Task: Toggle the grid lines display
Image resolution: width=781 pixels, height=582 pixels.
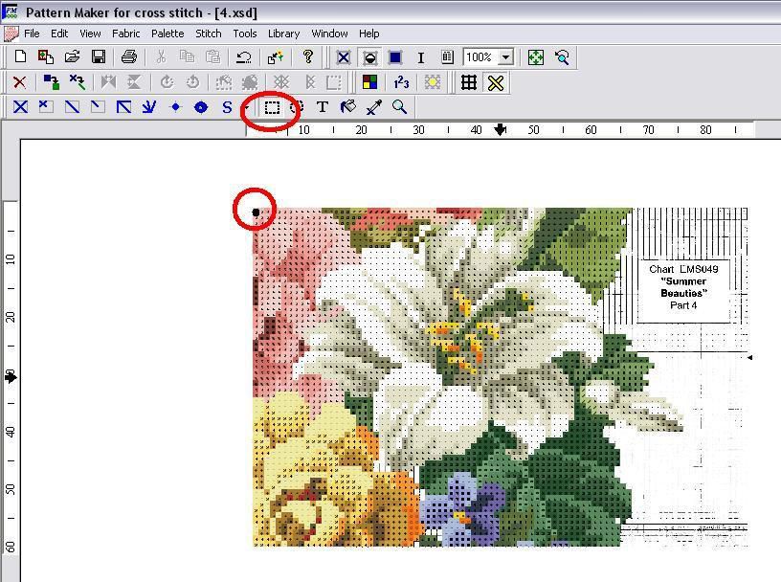Action: coord(469,82)
